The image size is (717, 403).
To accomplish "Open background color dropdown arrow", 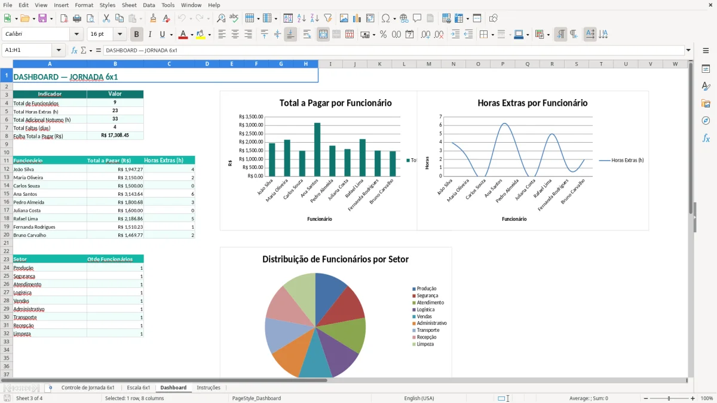I will click(x=209, y=35).
